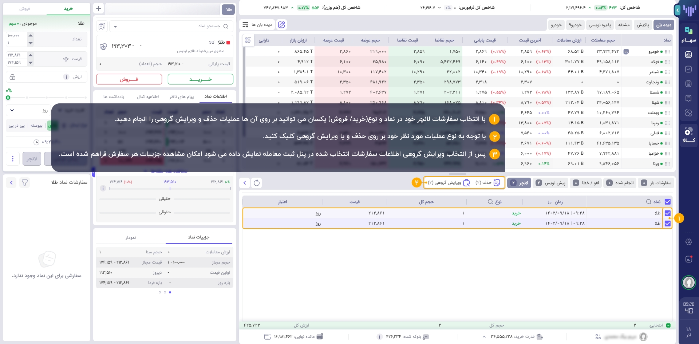699x344 pixels.
Task: Click the filter icon in طلا orders panel
Action: (25, 183)
